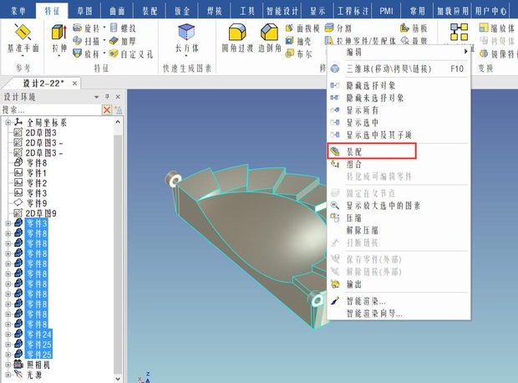The image size is (518, 383).
Task: Switch to the 曲面 ribbon tab
Action: (117, 11)
